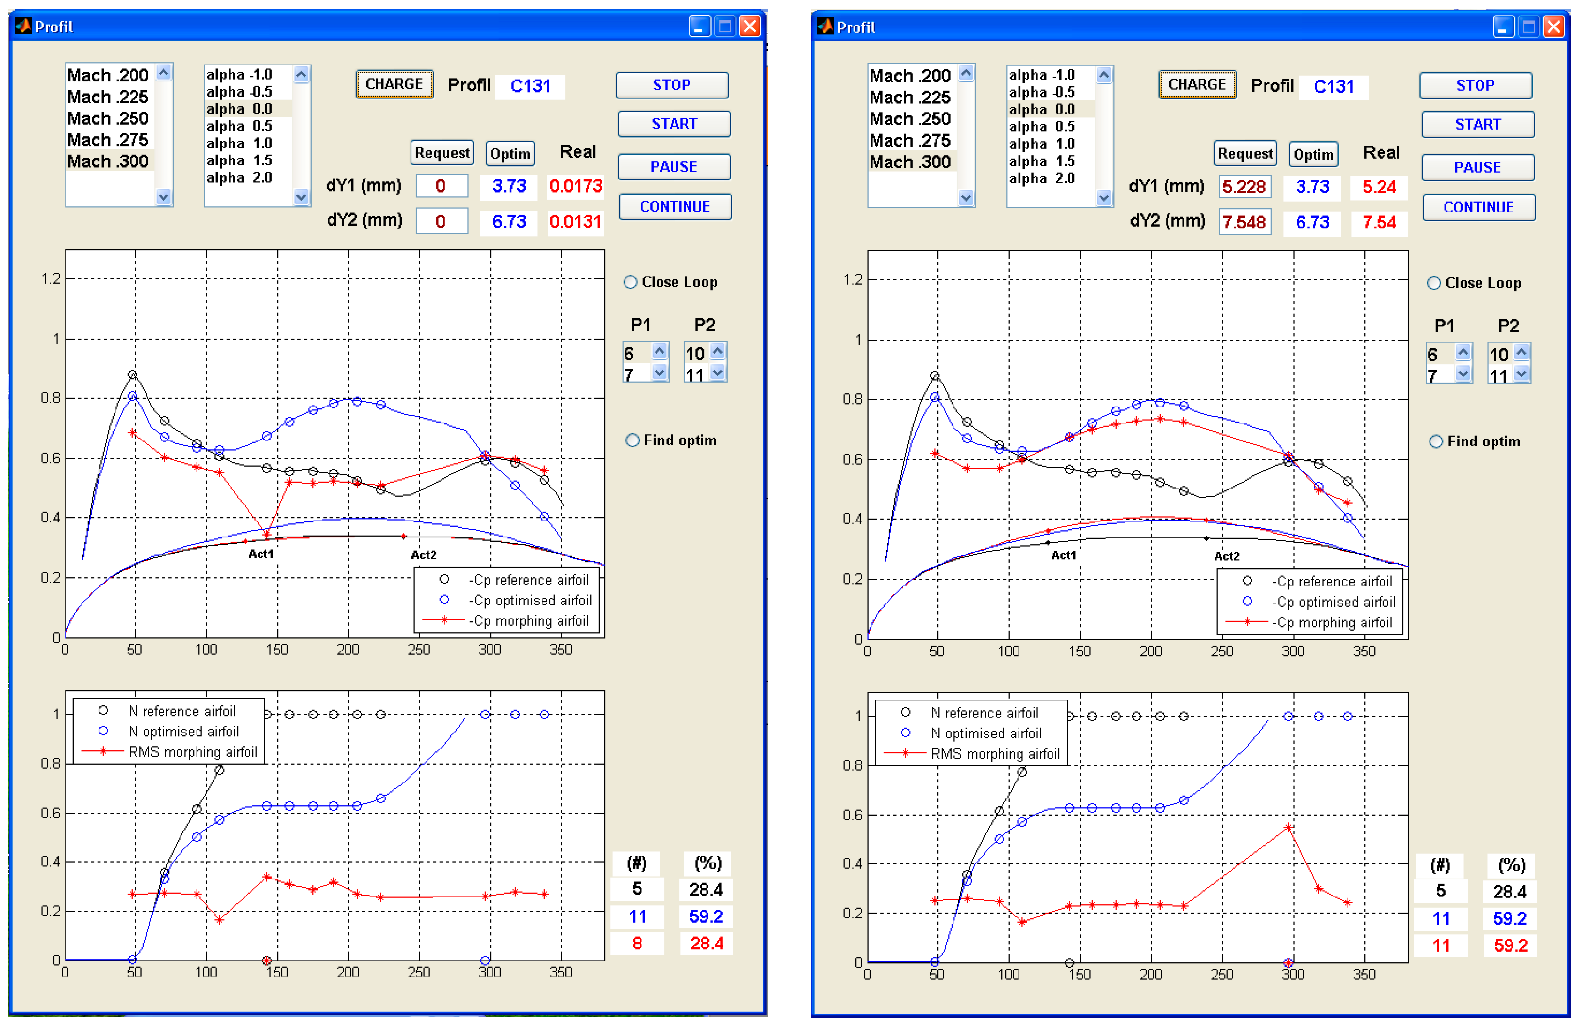Click P2 list down arrow in right window
Screen dimensions: 1578x1026
(x=1522, y=374)
